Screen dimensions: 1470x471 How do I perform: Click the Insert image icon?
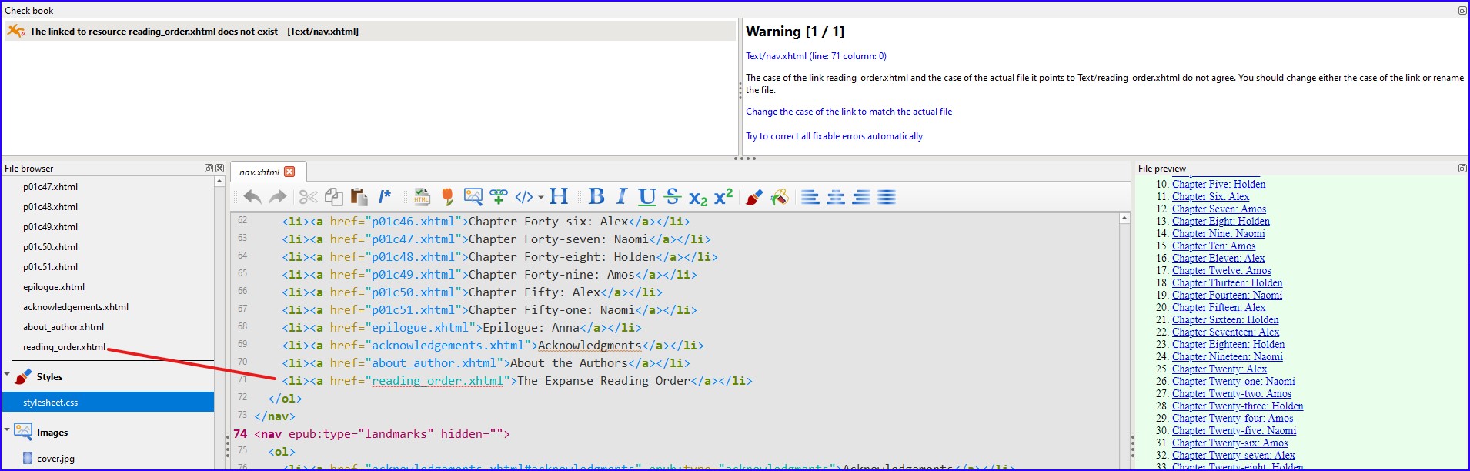(473, 197)
